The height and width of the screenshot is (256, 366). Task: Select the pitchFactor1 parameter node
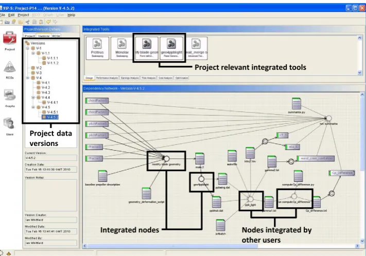(x=97, y=135)
